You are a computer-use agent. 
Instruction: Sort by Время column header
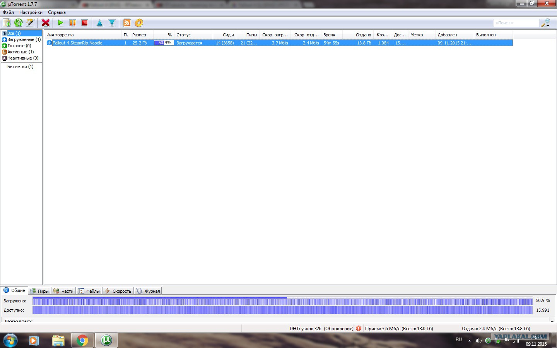click(x=332, y=35)
